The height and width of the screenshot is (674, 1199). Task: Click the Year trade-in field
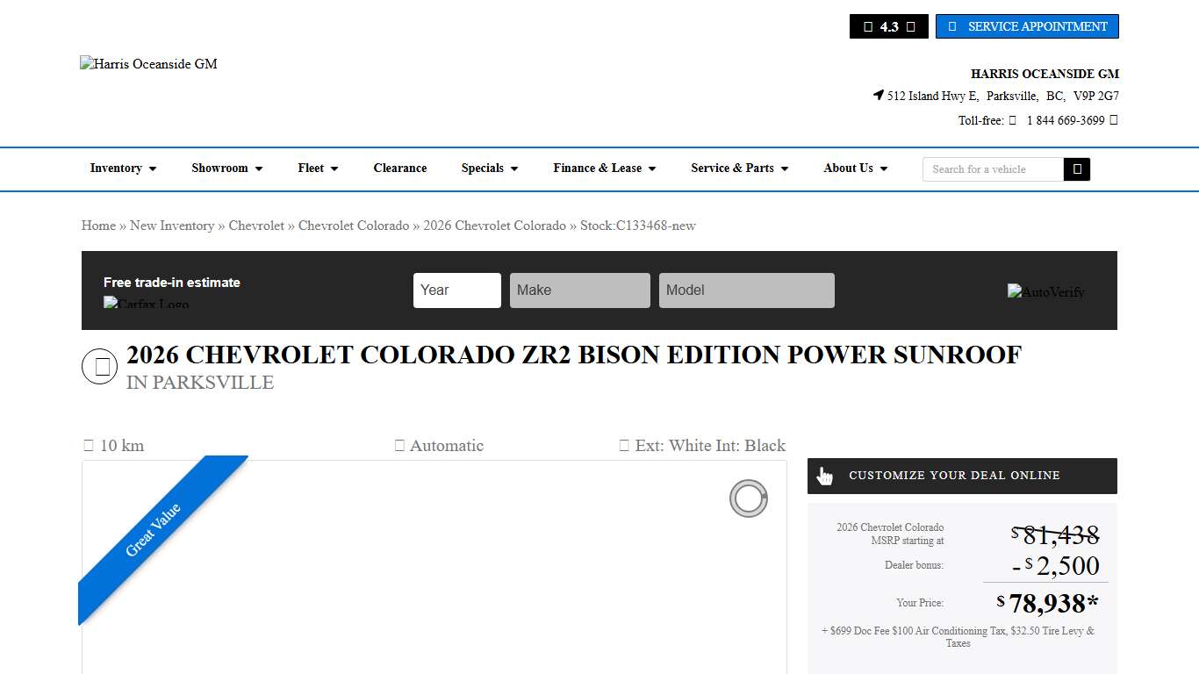pos(456,290)
